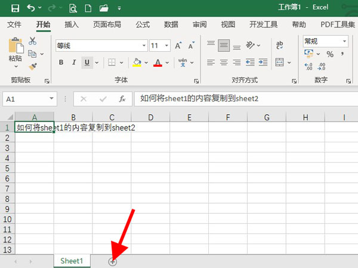Image resolution: width=358 pixels, height=268 pixels.
Task: Toggle bold formatting
Action: pos(61,63)
